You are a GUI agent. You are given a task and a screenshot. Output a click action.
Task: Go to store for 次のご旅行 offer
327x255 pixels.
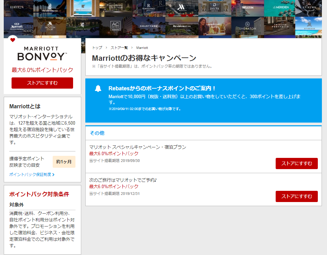coord(296,197)
